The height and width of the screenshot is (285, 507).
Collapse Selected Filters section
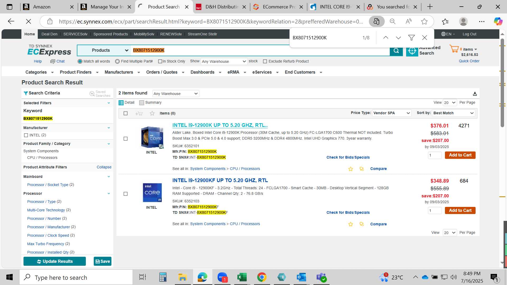109,103
